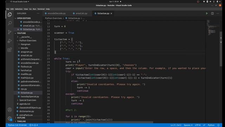This screenshot has height=127, width=225.
Task: Open mathQuiz.py from file tree
Action: 27,78
